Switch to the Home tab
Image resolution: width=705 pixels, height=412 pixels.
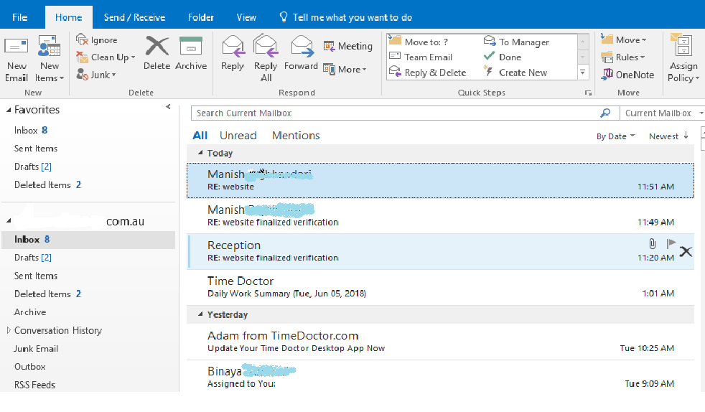tap(68, 17)
